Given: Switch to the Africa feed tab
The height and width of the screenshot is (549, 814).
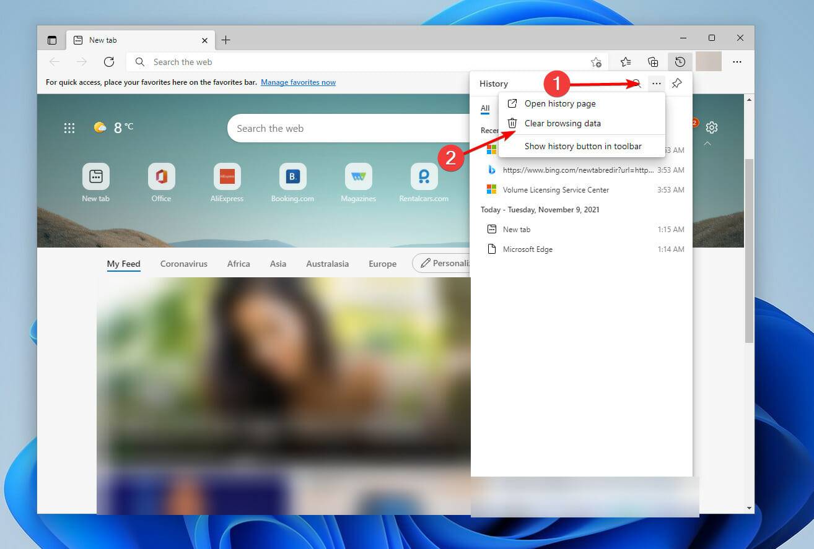Looking at the screenshot, I should pyautogui.click(x=239, y=264).
